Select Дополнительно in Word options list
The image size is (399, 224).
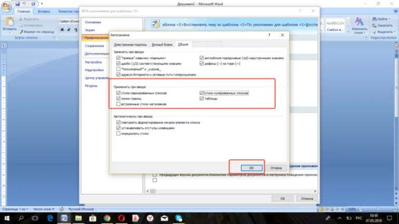point(97,53)
